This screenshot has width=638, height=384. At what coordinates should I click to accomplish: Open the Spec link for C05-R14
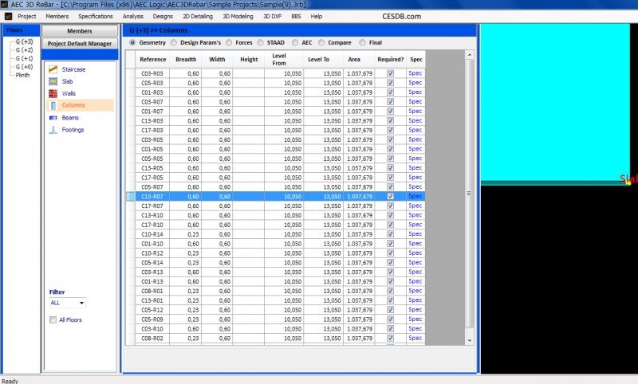coord(415,262)
